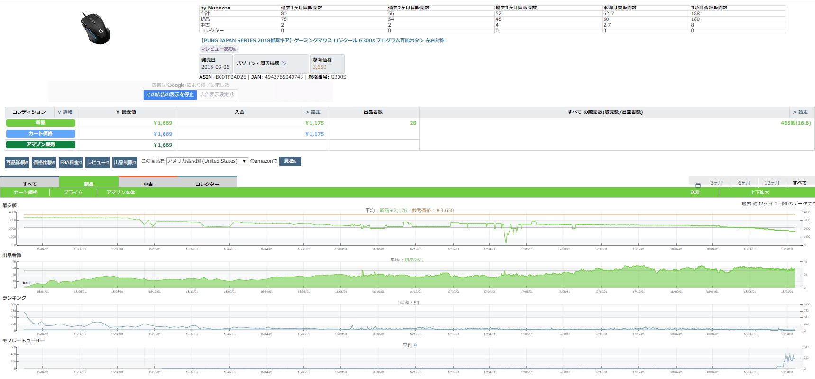Click the PUBG JAPAN SERIES product title link
The image size is (815, 379).
pyautogui.click(x=322, y=41)
